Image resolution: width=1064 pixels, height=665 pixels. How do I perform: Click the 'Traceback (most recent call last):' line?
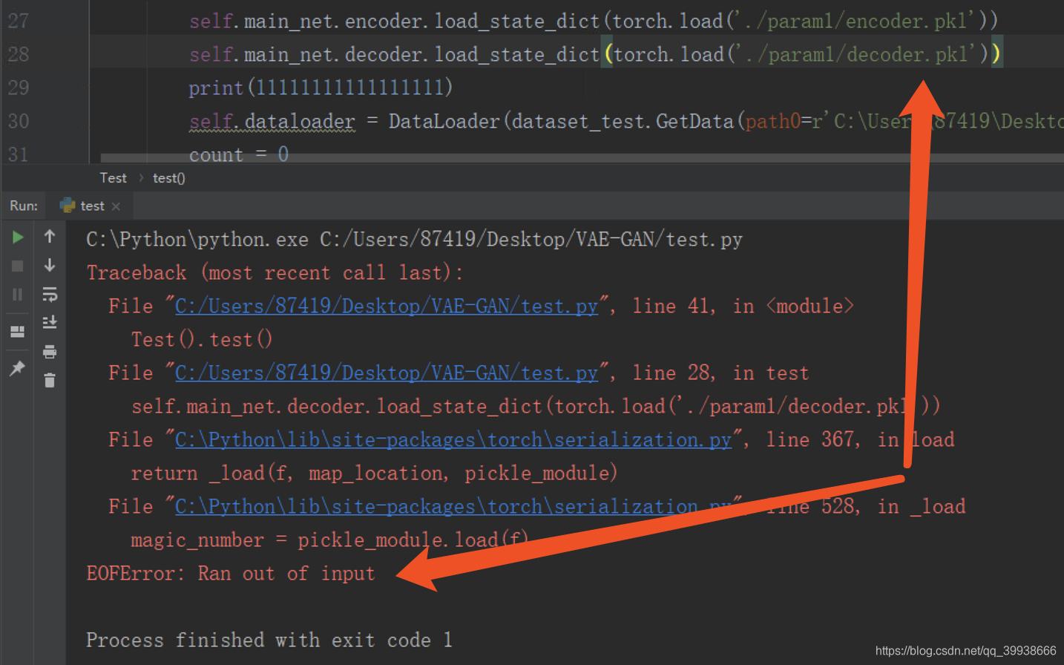pyautogui.click(x=275, y=272)
